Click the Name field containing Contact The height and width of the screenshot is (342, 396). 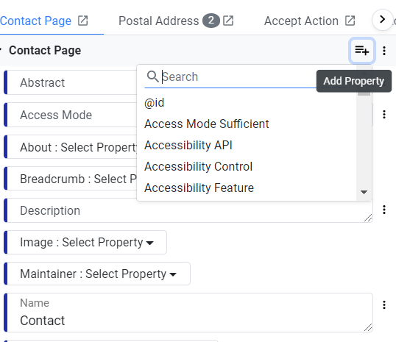[188, 313]
